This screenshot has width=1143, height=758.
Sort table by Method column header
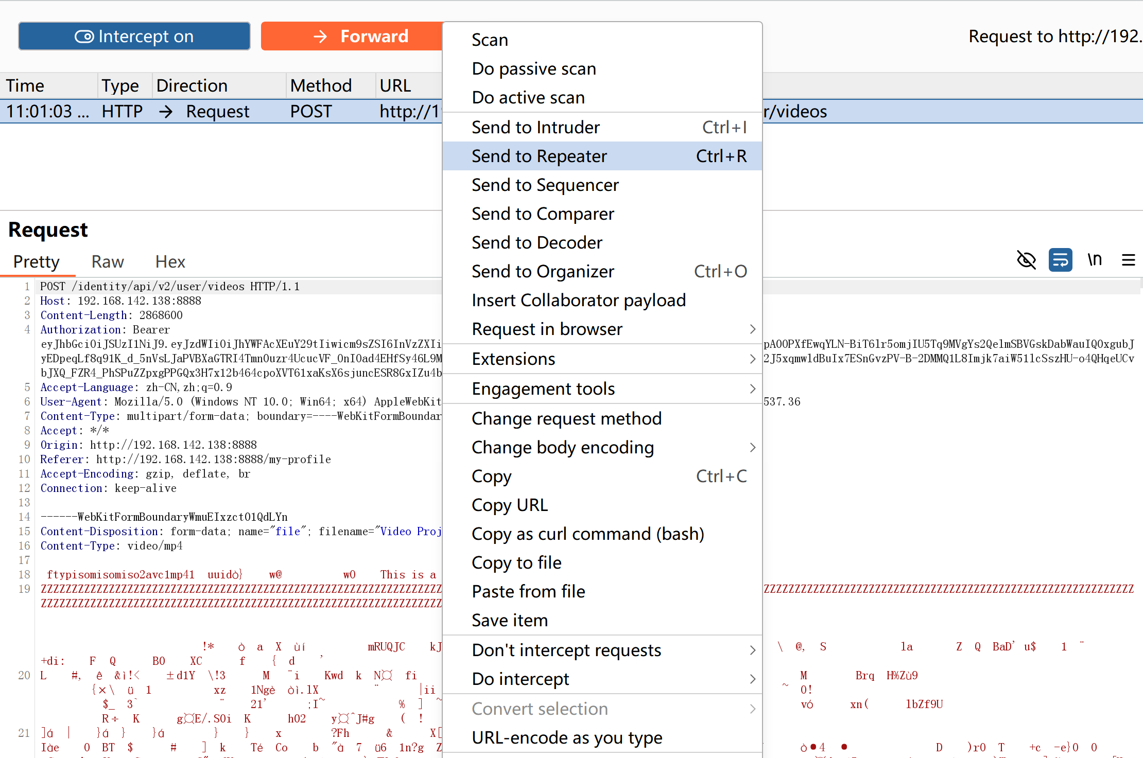321,85
